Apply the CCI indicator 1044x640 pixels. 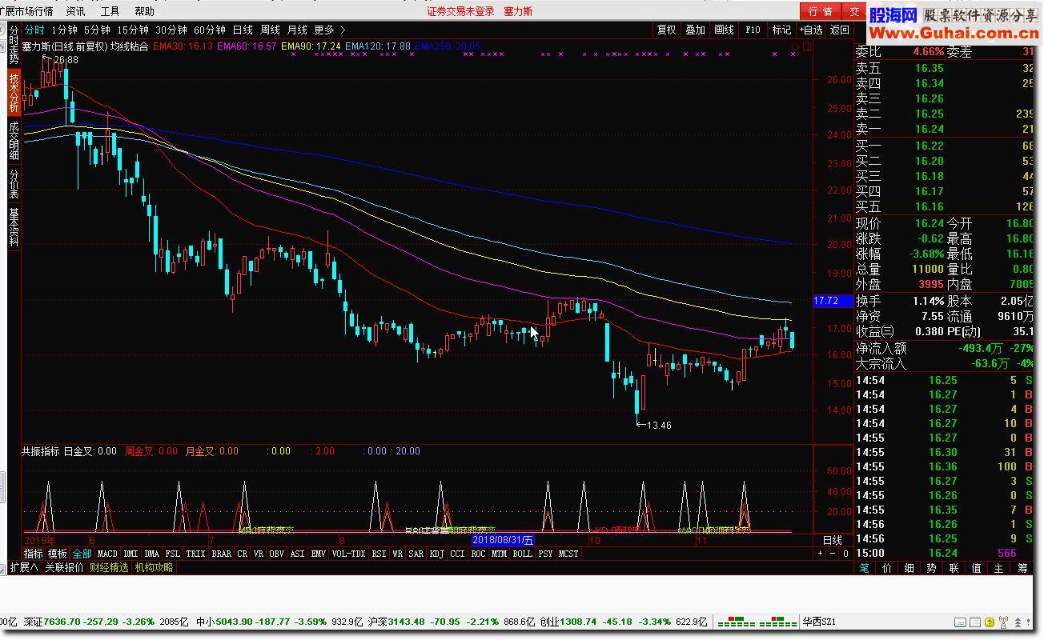[457, 554]
